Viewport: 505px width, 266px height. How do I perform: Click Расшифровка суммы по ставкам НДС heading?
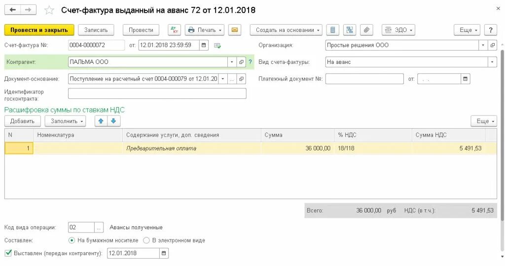tap(65, 110)
